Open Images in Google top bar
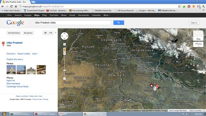206x116 pixels. pos(28,15)
